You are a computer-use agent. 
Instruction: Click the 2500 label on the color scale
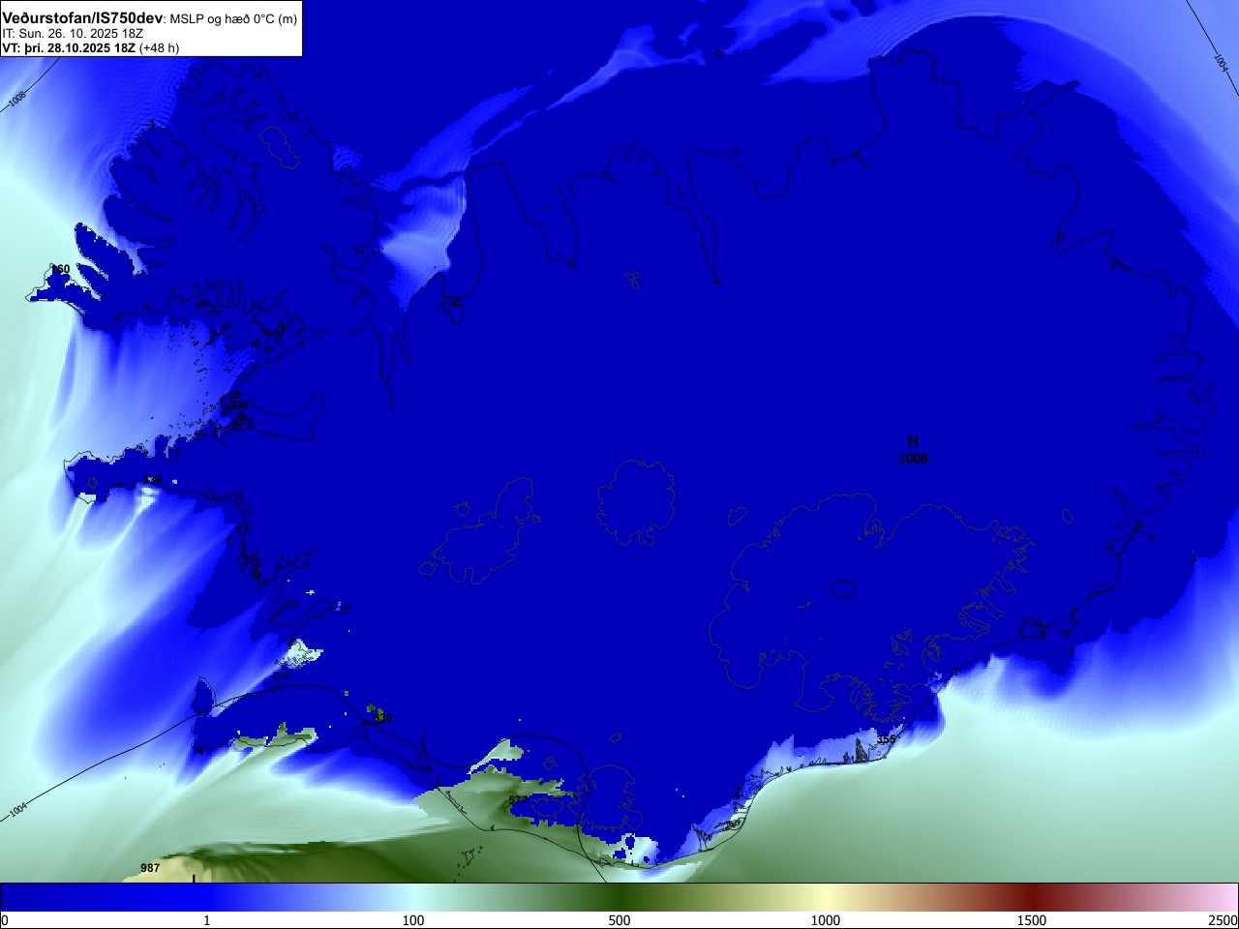click(1223, 920)
